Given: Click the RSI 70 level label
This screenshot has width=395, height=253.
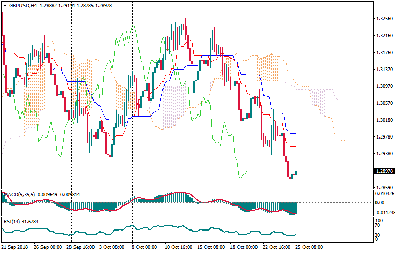Looking at the screenshot, I should point(379,225).
